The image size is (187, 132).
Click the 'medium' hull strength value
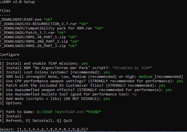146,77
